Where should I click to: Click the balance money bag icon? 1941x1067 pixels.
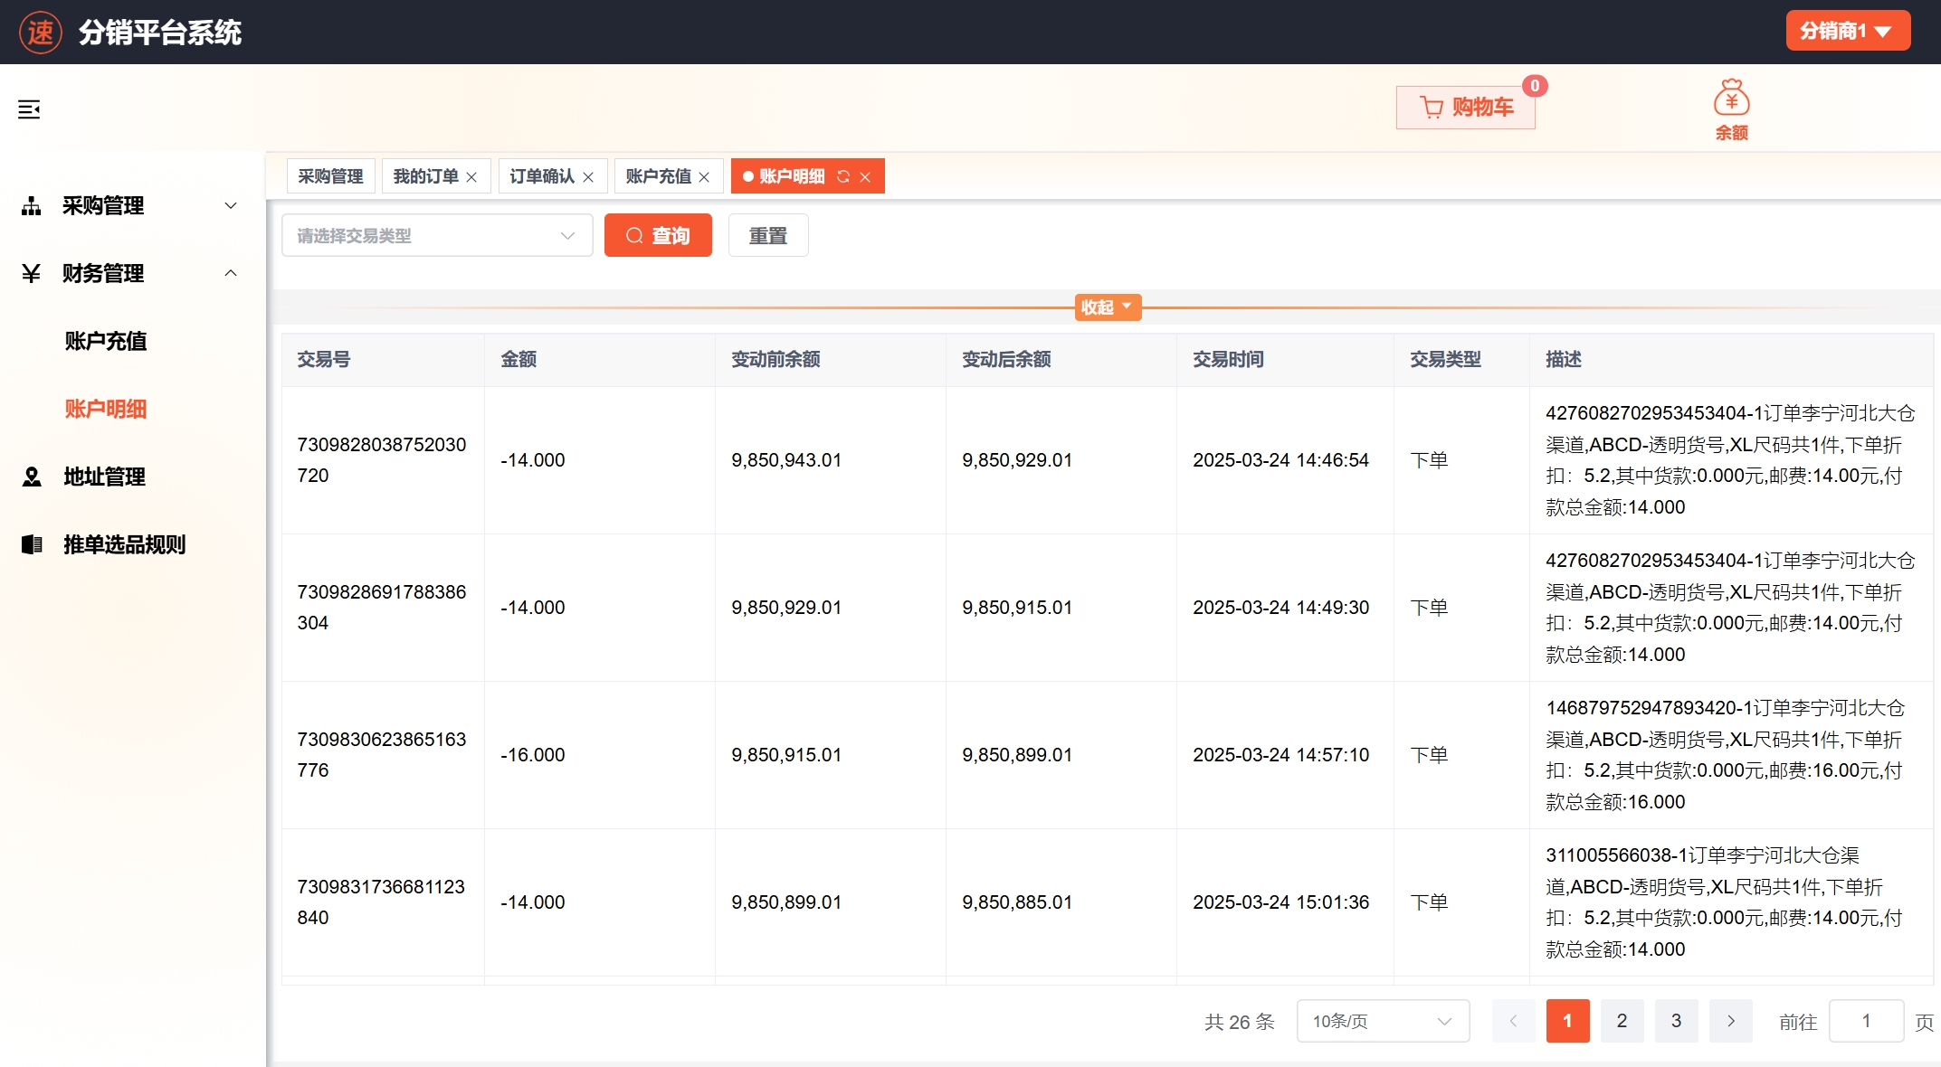(1731, 99)
